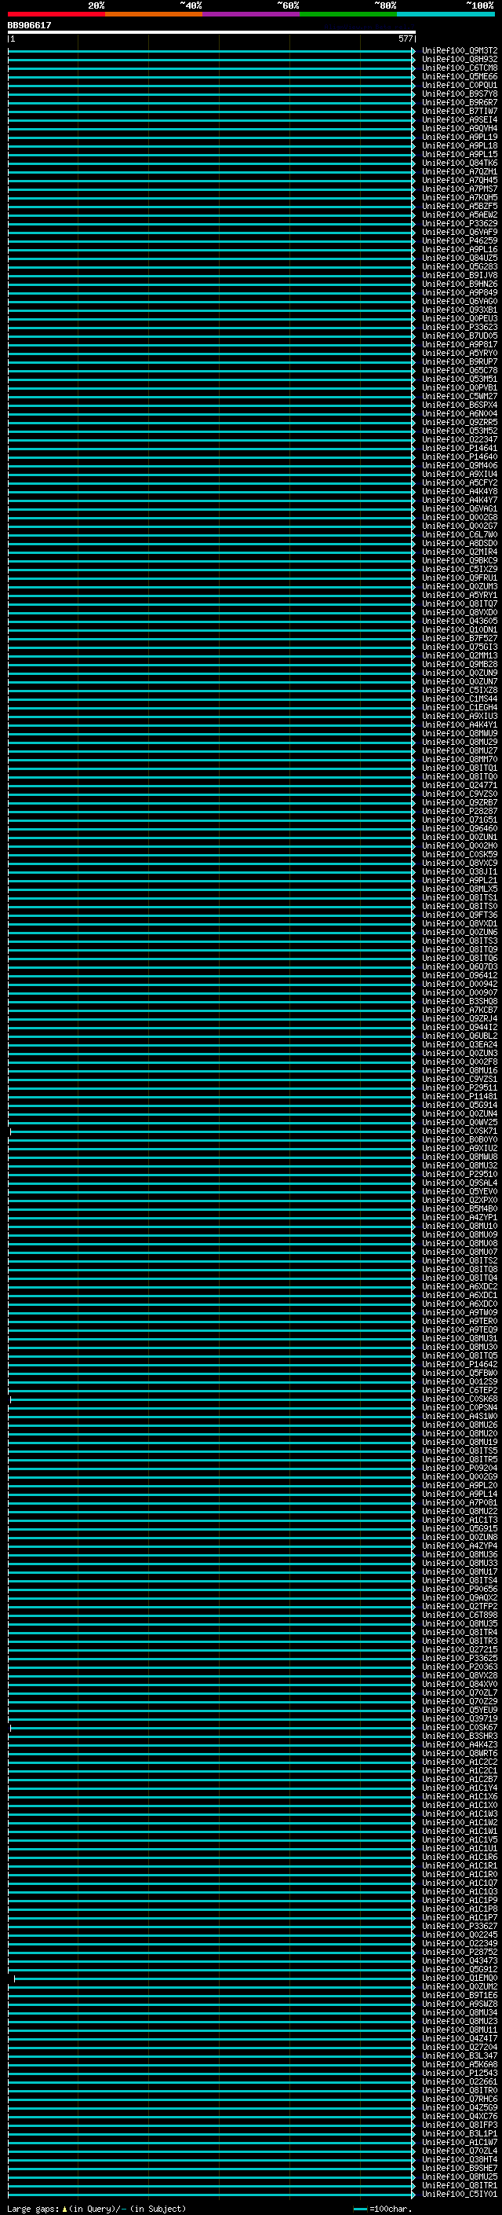Click the green ~80% identity legend segment
This screenshot has height=2215, width=502.
click(x=348, y=14)
